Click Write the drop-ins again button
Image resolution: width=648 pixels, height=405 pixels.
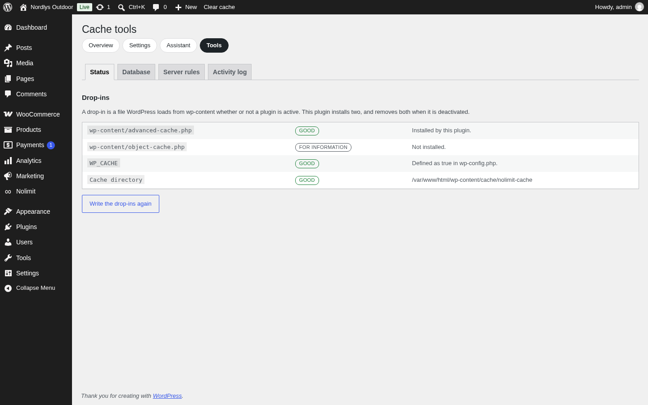click(121, 204)
